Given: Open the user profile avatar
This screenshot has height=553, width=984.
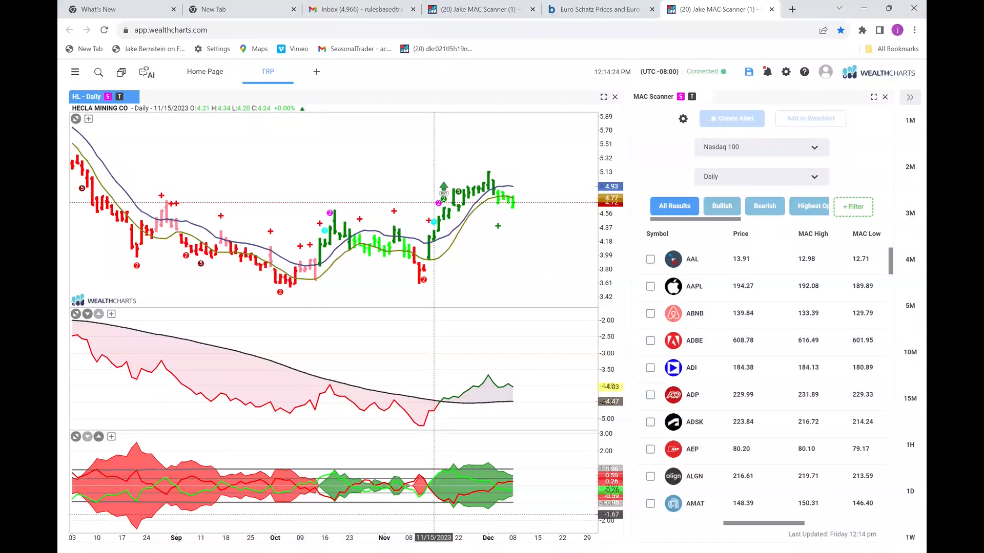Looking at the screenshot, I should tap(826, 72).
